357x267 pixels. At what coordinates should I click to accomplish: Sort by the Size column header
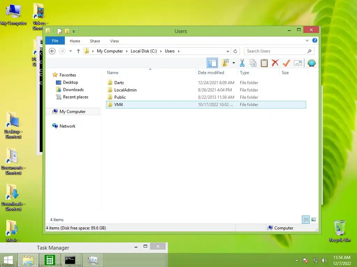click(293, 72)
